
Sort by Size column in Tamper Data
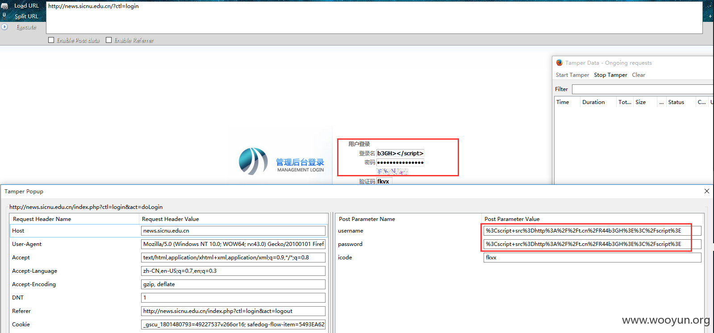(644, 102)
